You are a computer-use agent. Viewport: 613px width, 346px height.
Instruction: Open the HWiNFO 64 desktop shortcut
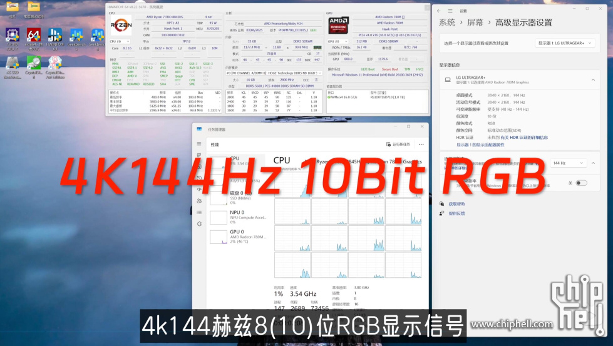[54, 39]
